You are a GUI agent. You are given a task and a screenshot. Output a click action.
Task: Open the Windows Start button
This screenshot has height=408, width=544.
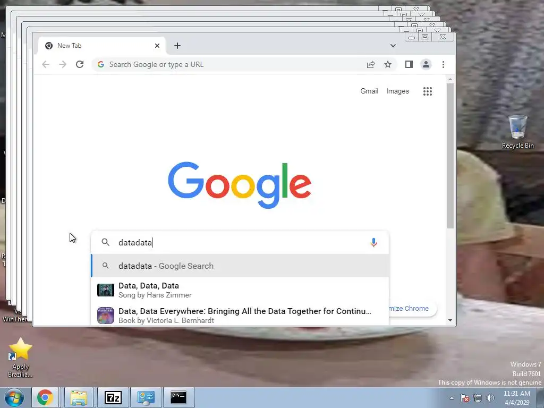point(14,397)
